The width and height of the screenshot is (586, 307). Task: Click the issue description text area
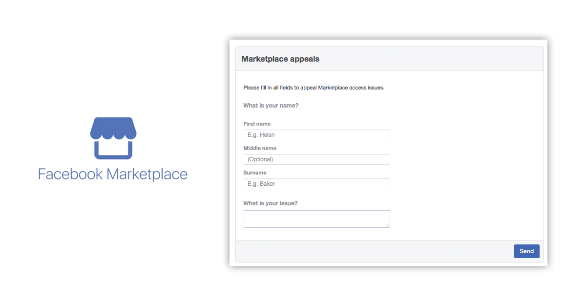pos(316,219)
